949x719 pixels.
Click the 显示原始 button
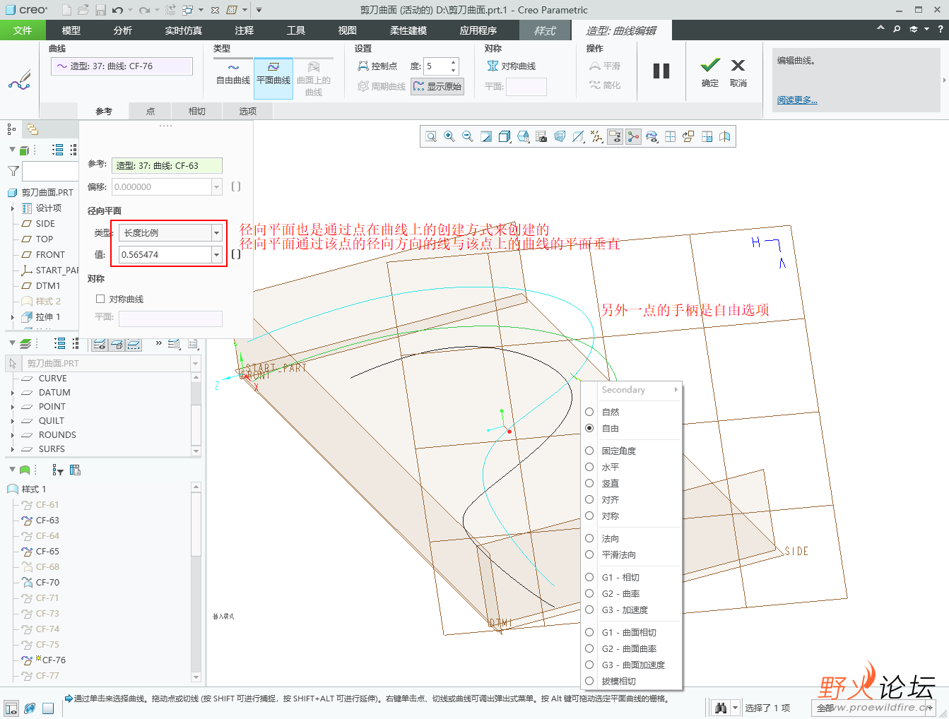437,86
